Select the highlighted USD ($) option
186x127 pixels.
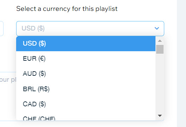point(86,44)
